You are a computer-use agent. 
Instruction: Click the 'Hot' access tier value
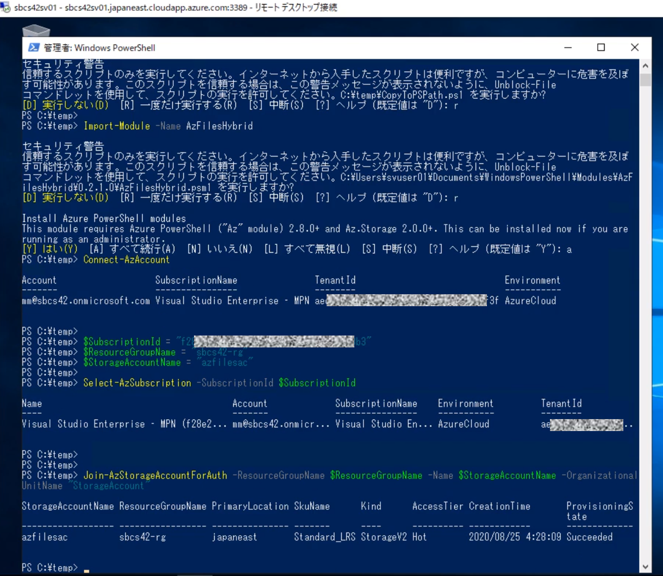tap(420, 537)
